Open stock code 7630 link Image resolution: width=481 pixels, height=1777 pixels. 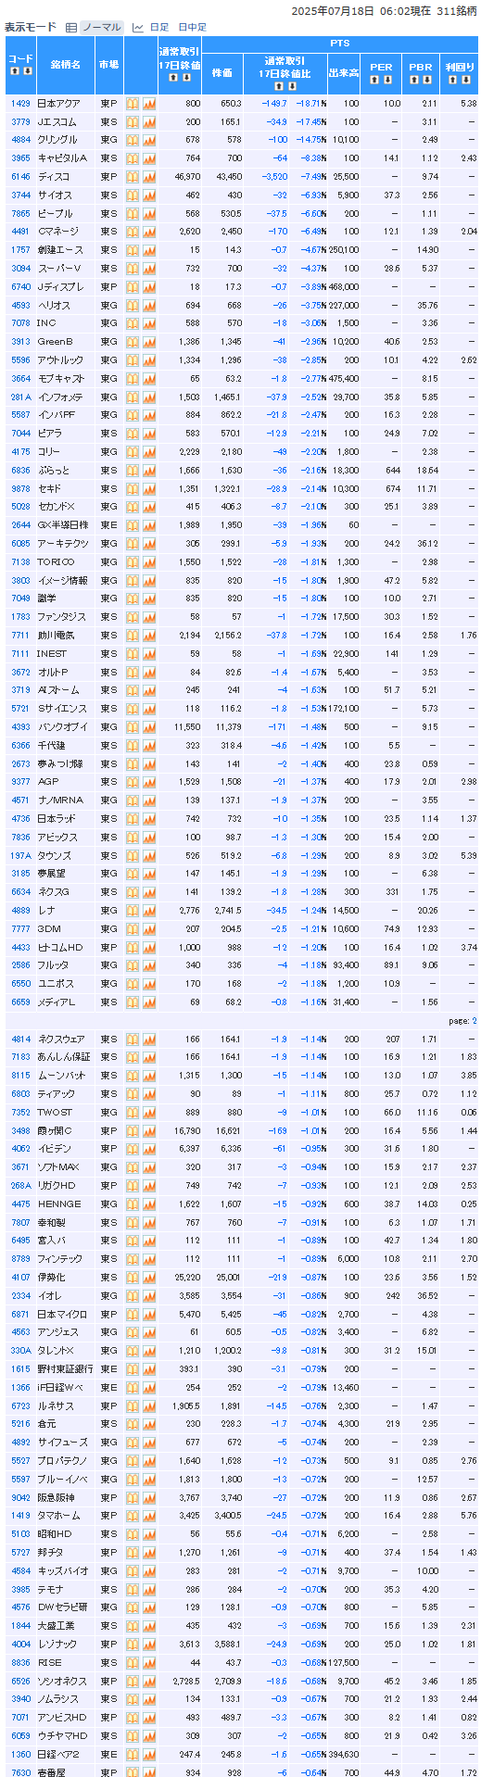click(x=20, y=1773)
